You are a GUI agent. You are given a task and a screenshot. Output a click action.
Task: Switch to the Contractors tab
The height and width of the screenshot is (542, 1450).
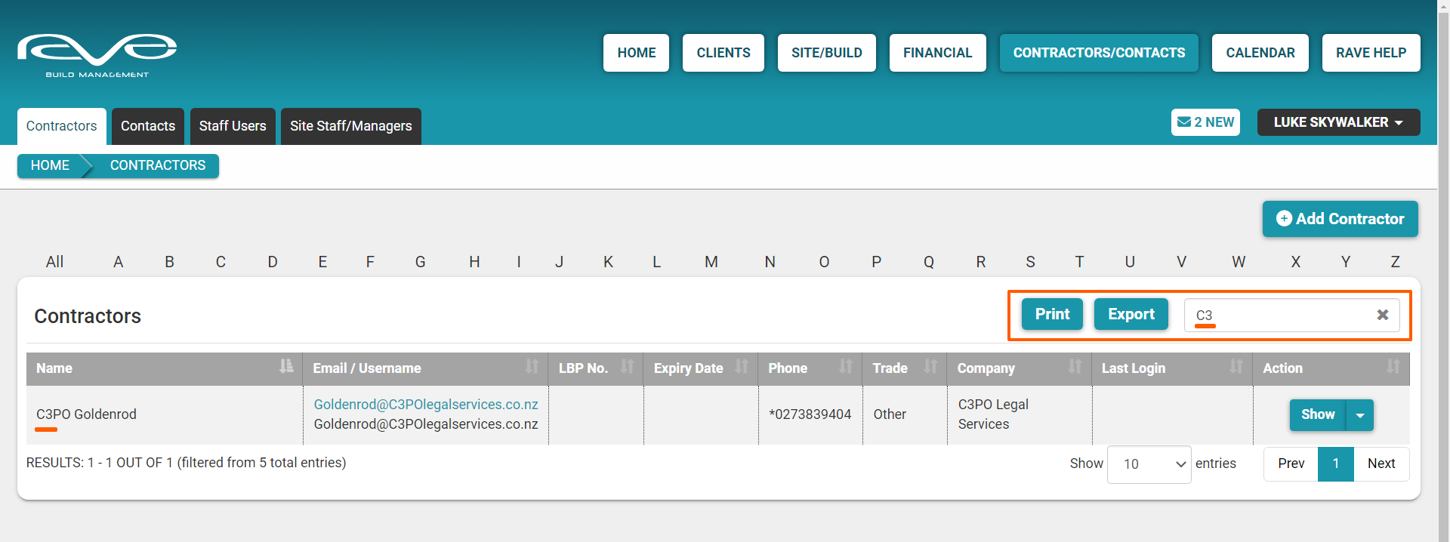tap(61, 126)
